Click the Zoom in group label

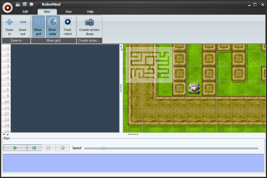pos(16,40)
